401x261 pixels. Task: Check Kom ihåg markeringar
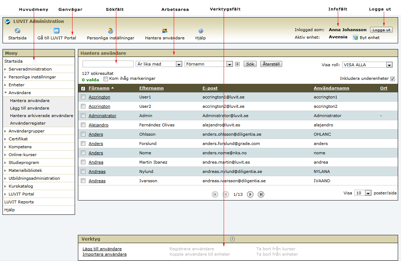106,79
